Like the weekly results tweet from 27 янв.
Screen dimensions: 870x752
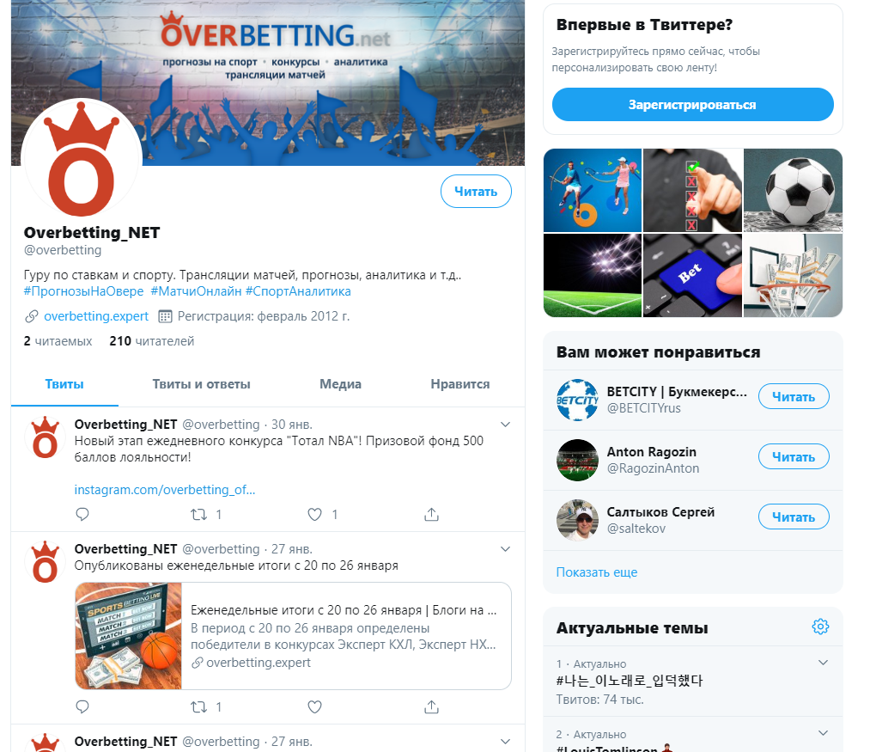tap(314, 707)
